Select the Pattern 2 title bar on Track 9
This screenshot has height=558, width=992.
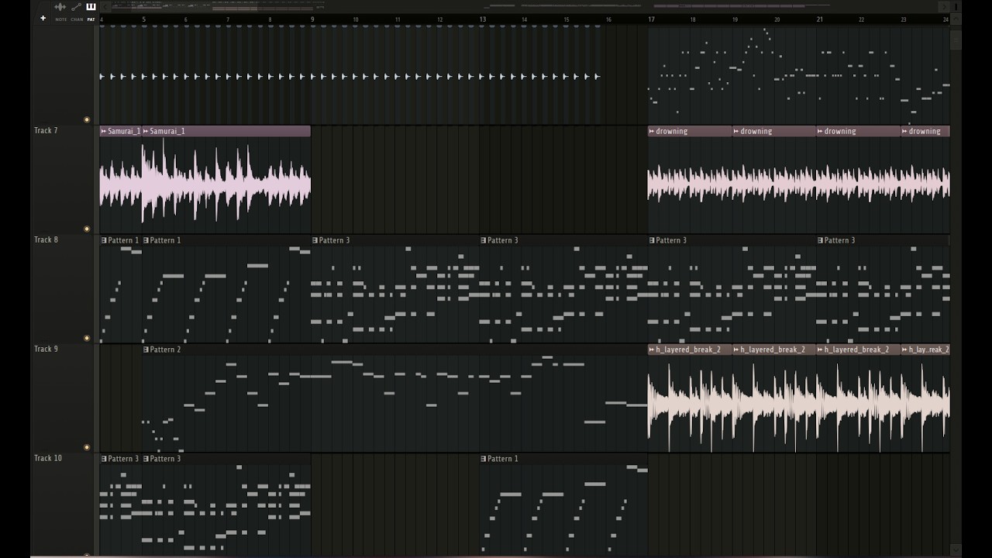click(x=395, y=350)
